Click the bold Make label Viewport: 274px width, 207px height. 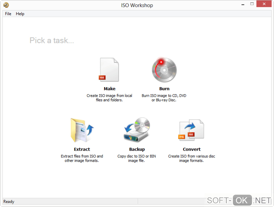click(x=110, y=89)
